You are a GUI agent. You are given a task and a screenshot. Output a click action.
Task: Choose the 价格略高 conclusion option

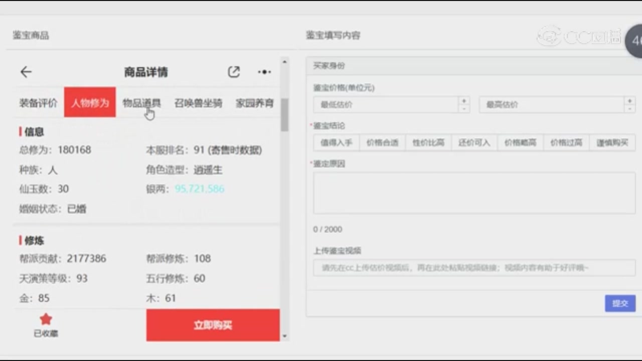coord(520,142)
